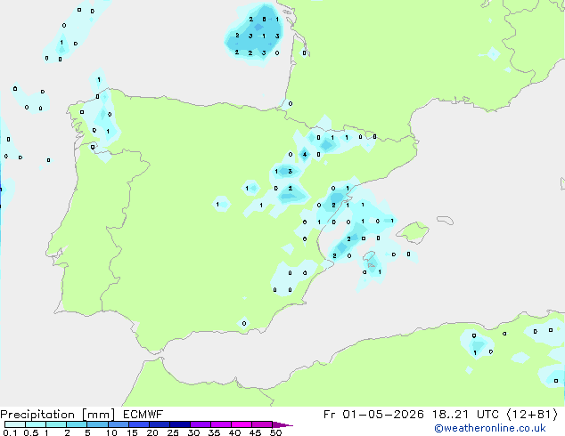The height and width of the screenshot is (436, 565).
Task: Pick the 10–15 mm legend color box
Action: tap(118, 424)
